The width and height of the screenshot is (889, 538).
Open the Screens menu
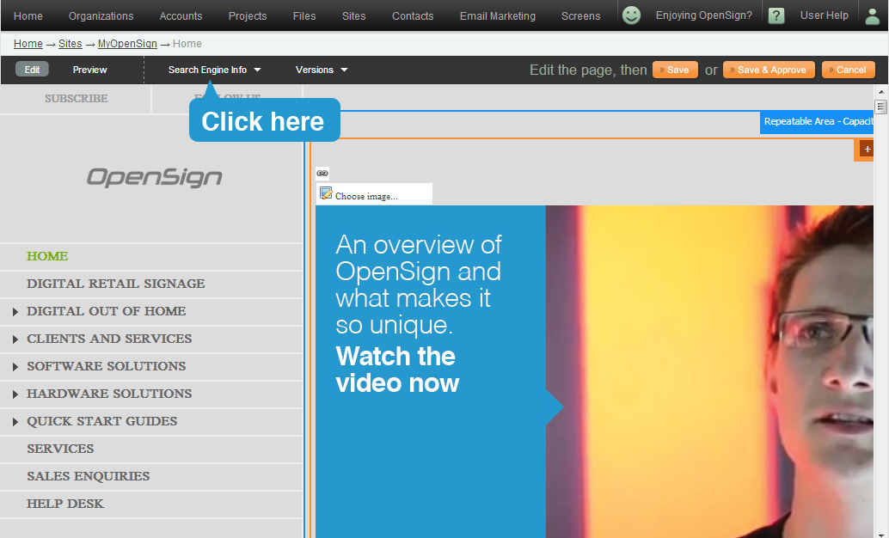pos(580,15)
